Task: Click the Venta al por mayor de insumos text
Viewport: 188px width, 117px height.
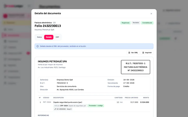Action: [50, 64]
